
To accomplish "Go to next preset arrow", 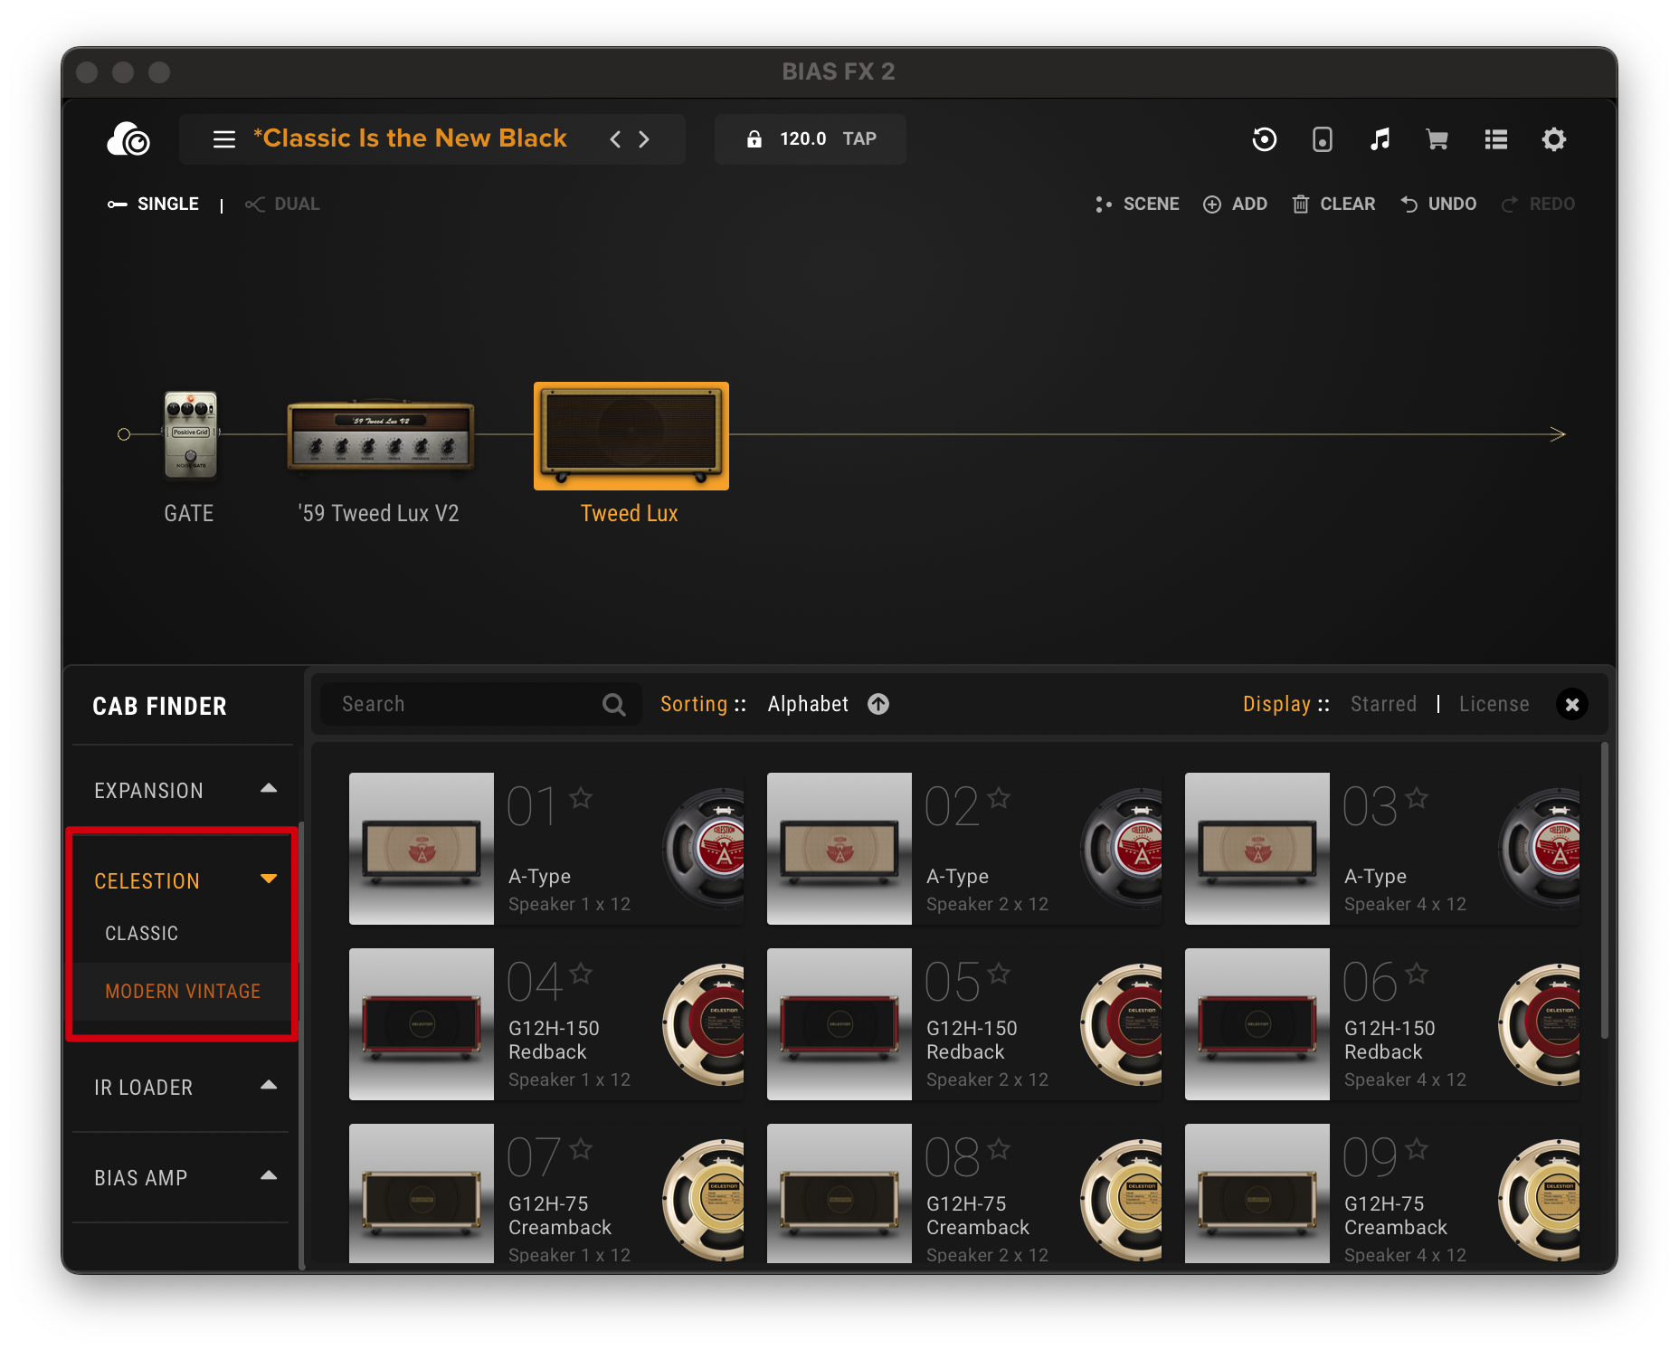I will [644, 139].
